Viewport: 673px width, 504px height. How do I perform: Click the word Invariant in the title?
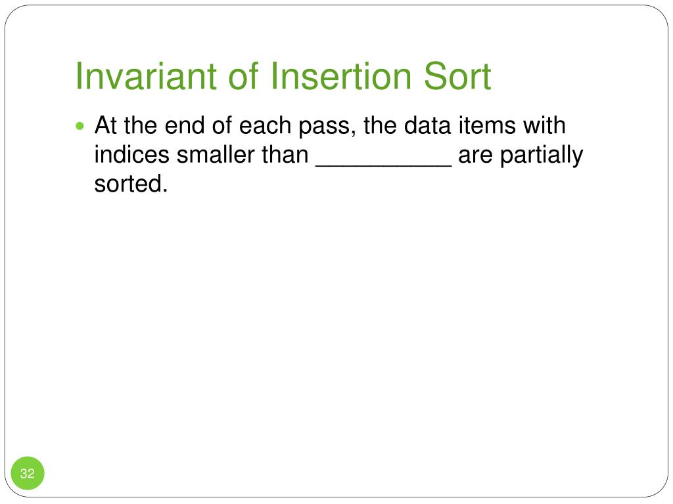click(x=145, y=76)
